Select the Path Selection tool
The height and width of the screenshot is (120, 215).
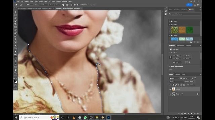[15, 64]
